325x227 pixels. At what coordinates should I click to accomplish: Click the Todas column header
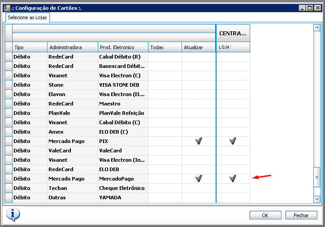click(x=165, y=47)
